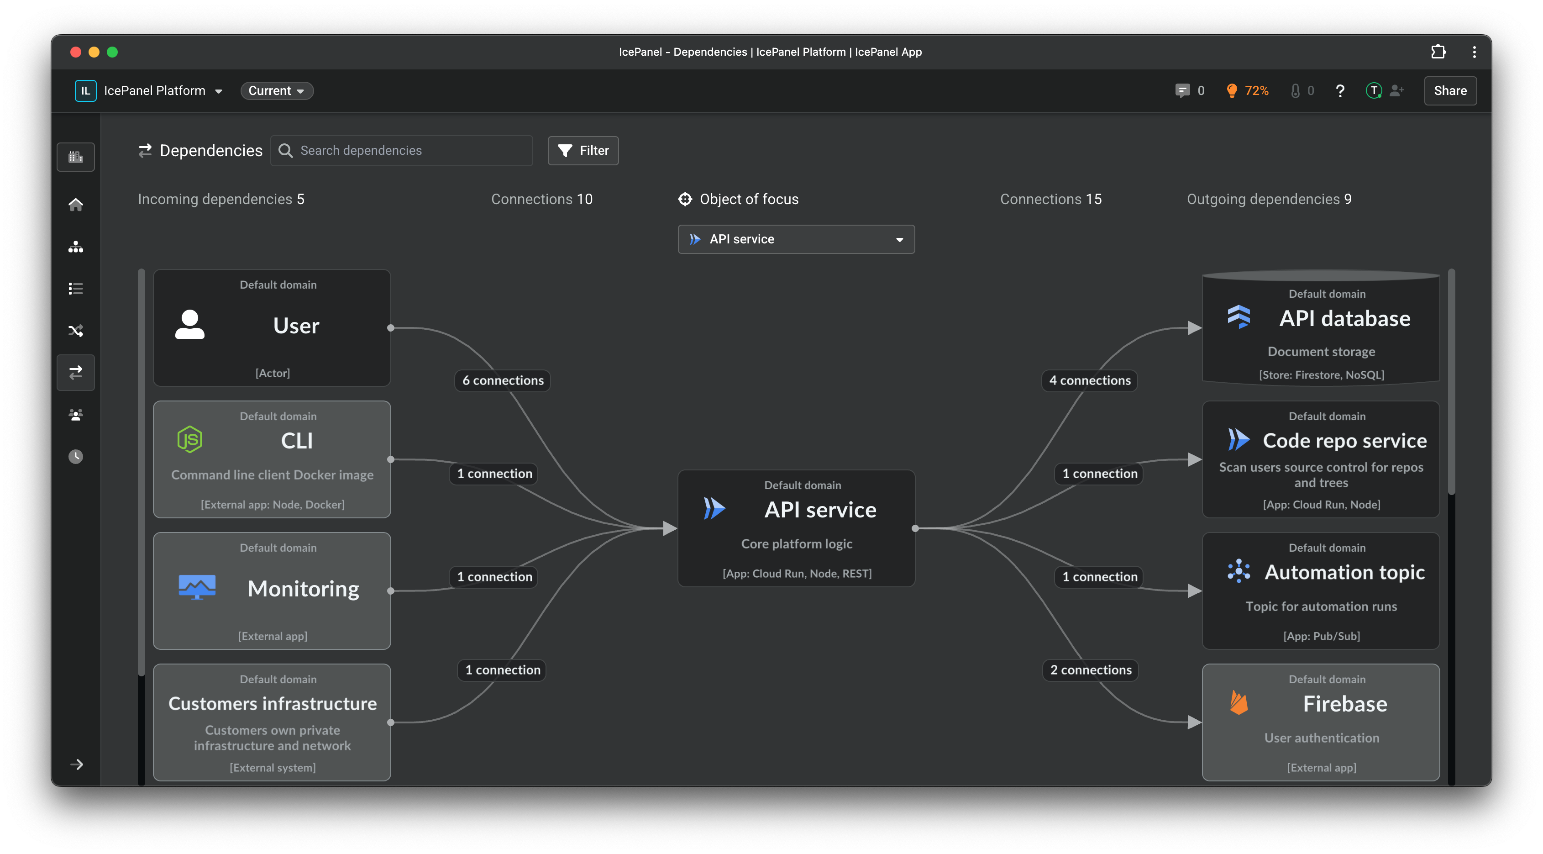This screenshot has width=1543, height=854.
Task: Click the 4 connections label
Action: [1090, 380]
